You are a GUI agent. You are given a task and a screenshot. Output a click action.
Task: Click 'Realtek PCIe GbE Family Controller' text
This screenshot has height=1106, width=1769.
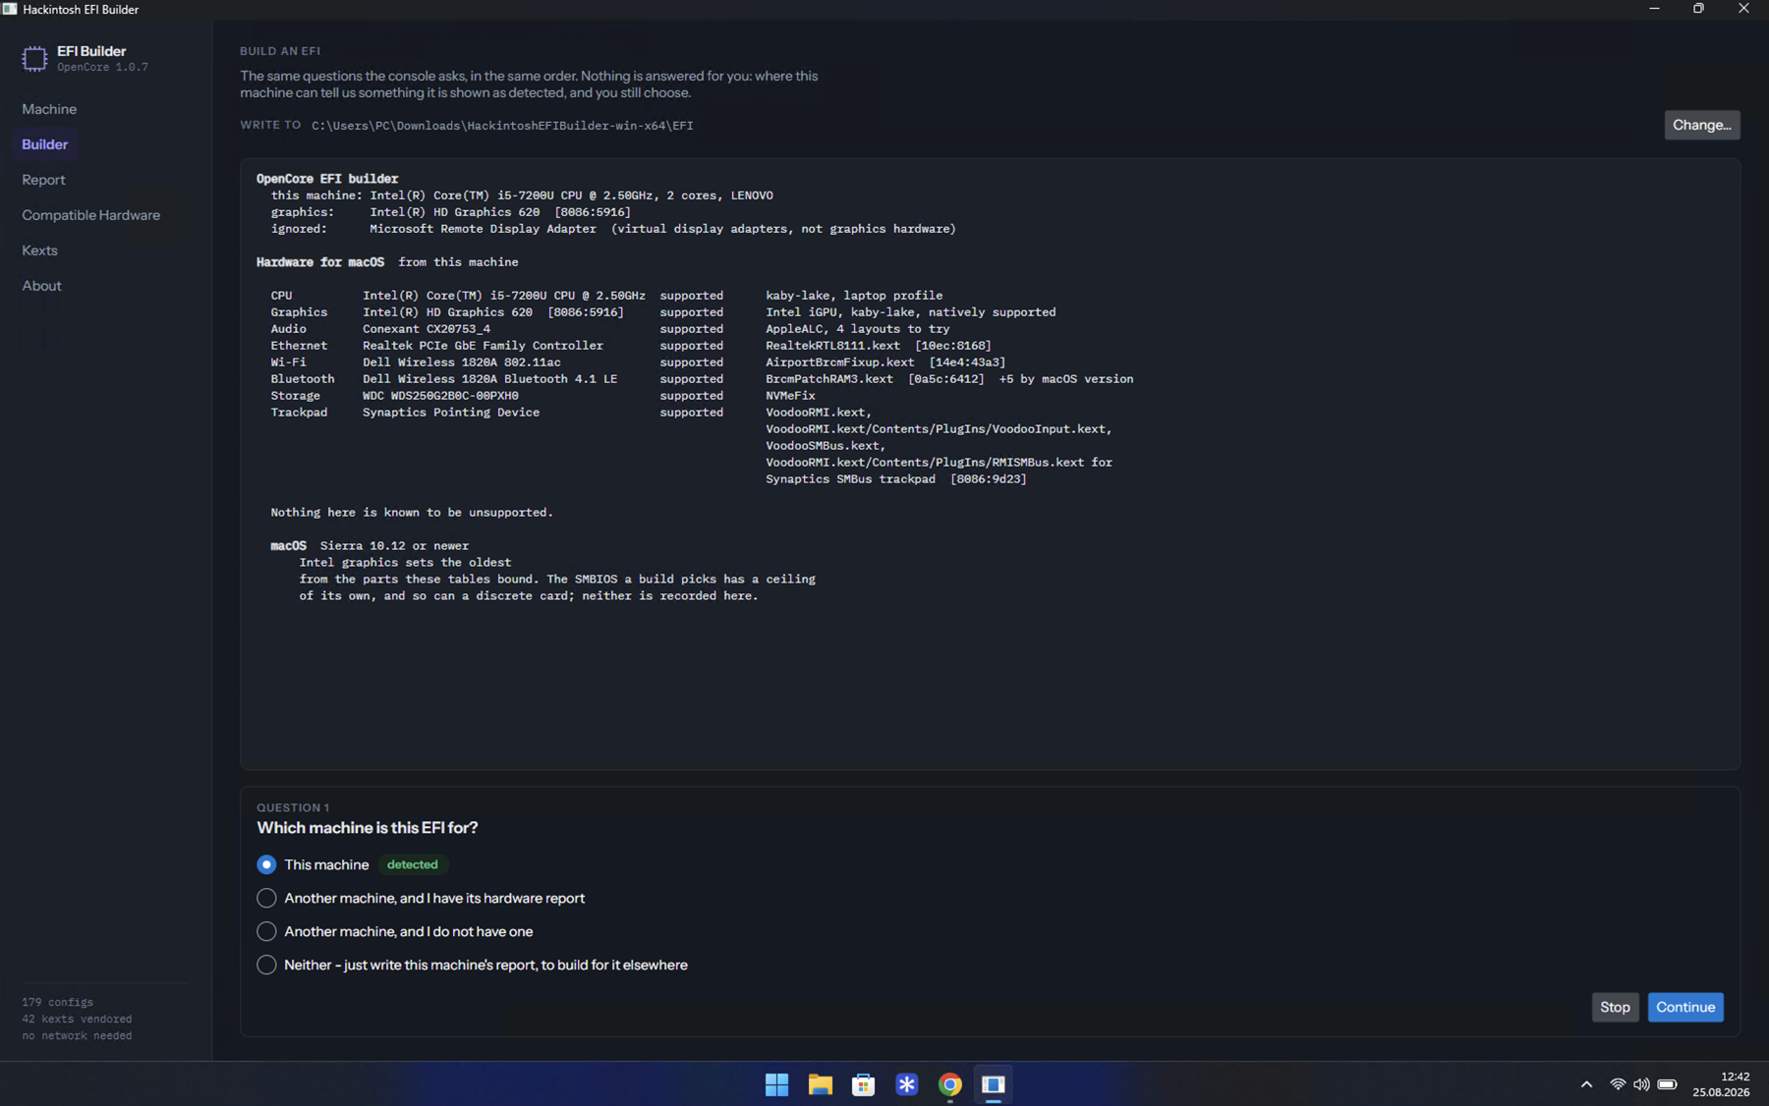point(483,346)
